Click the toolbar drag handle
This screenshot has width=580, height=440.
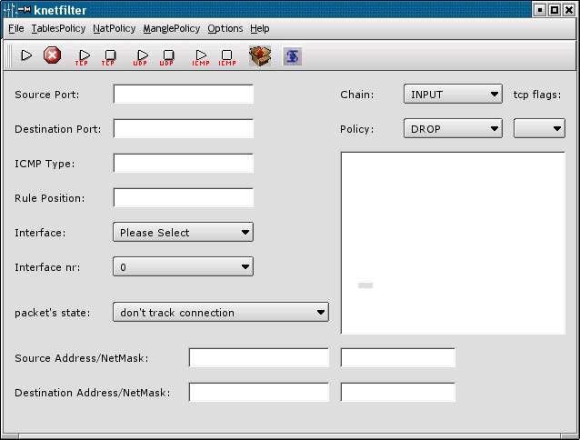point(8,55)
